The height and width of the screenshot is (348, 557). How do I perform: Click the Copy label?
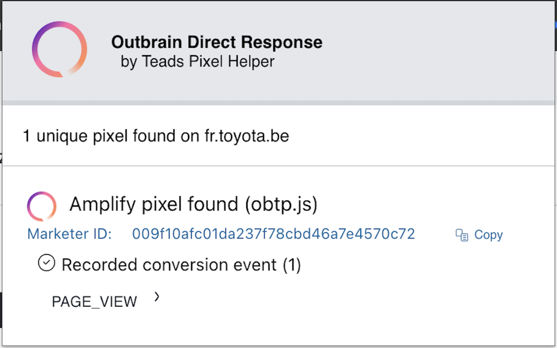tap(488, 234)
